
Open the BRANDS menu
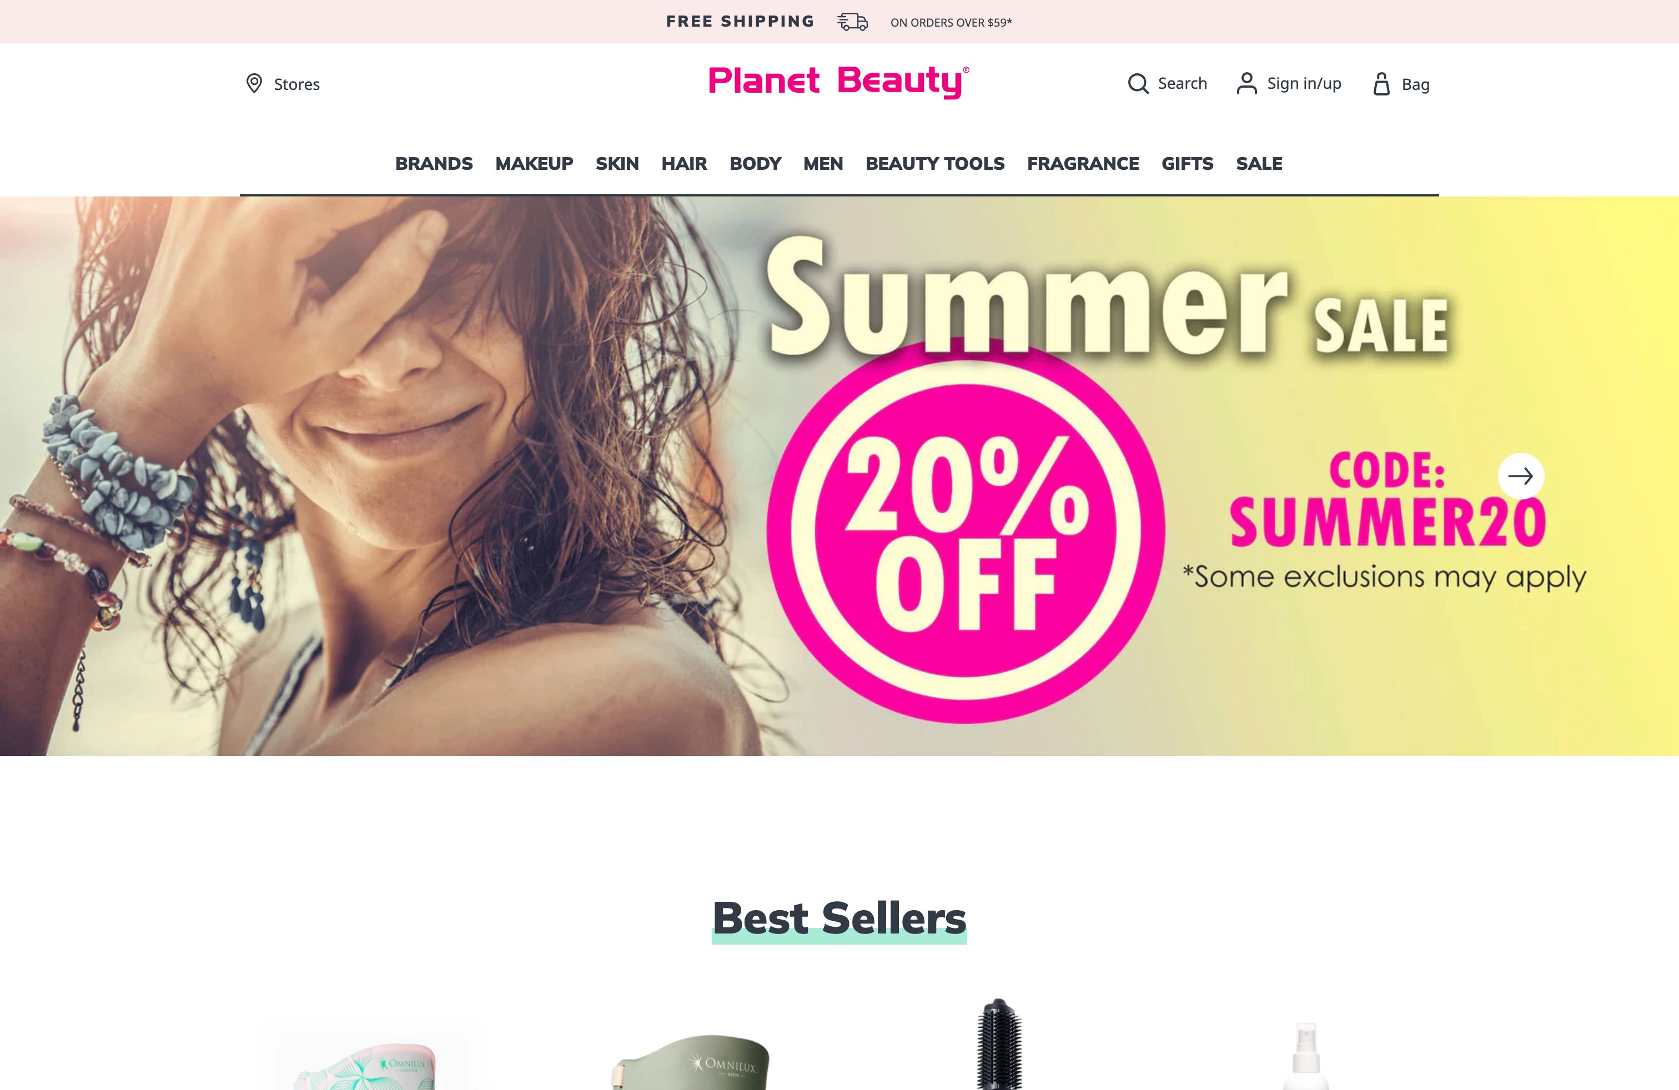(x=434, y=164)
